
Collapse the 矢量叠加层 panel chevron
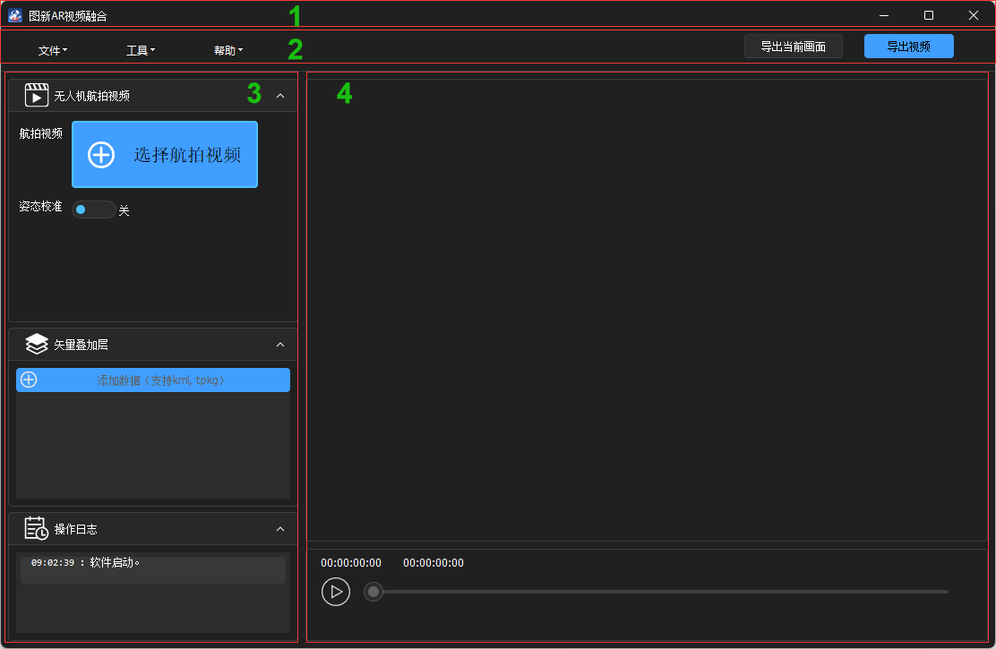tap(280, 345)
